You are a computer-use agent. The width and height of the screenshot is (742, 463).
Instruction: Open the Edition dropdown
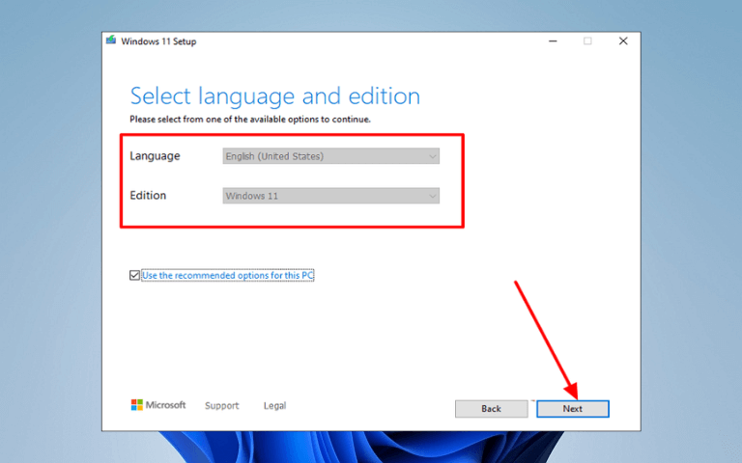point(330,196)
